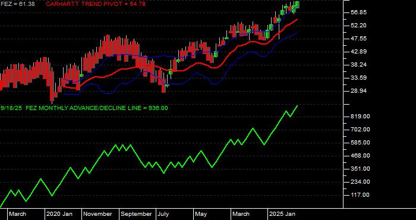This screenshot has height=220, width=416.
Task: Select the September date marker
Action: (136, 214)
